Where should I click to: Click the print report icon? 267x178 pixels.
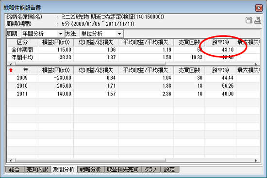coord(258,20)
